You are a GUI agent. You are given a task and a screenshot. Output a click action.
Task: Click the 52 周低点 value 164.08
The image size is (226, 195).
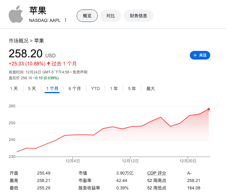[x=194, y=188]
